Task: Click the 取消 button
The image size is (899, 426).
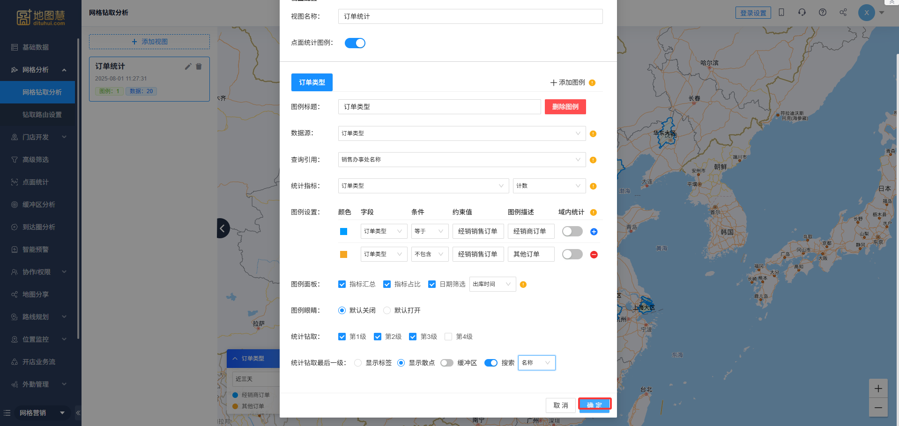Action: coord(560,405)
